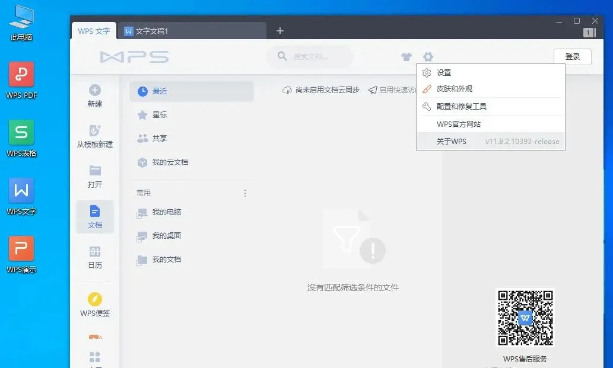Click the WPS logo in the header
The image size is (613, 368).
pyautogui.click(x=134, y=57)
